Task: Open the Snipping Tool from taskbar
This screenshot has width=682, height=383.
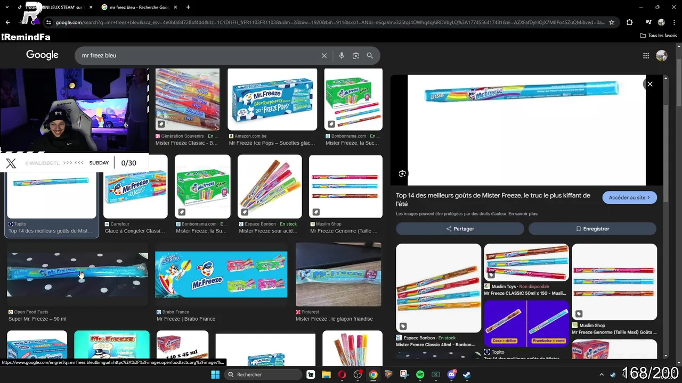Action: click(404, 374)
